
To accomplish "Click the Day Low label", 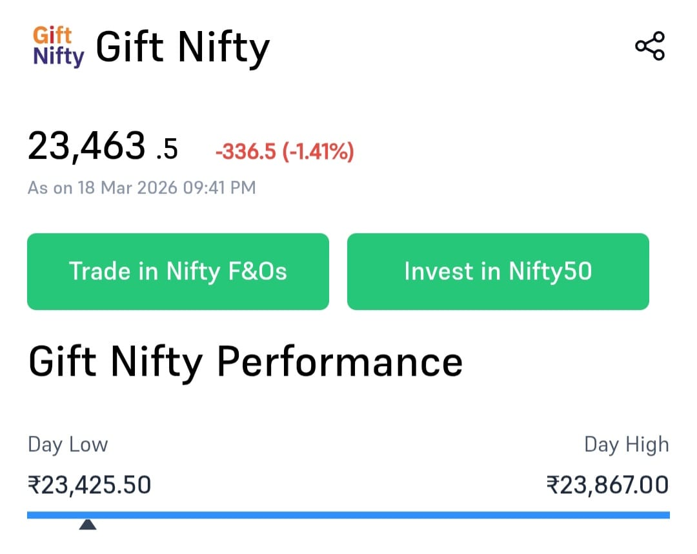I will (x=68, y=444).
